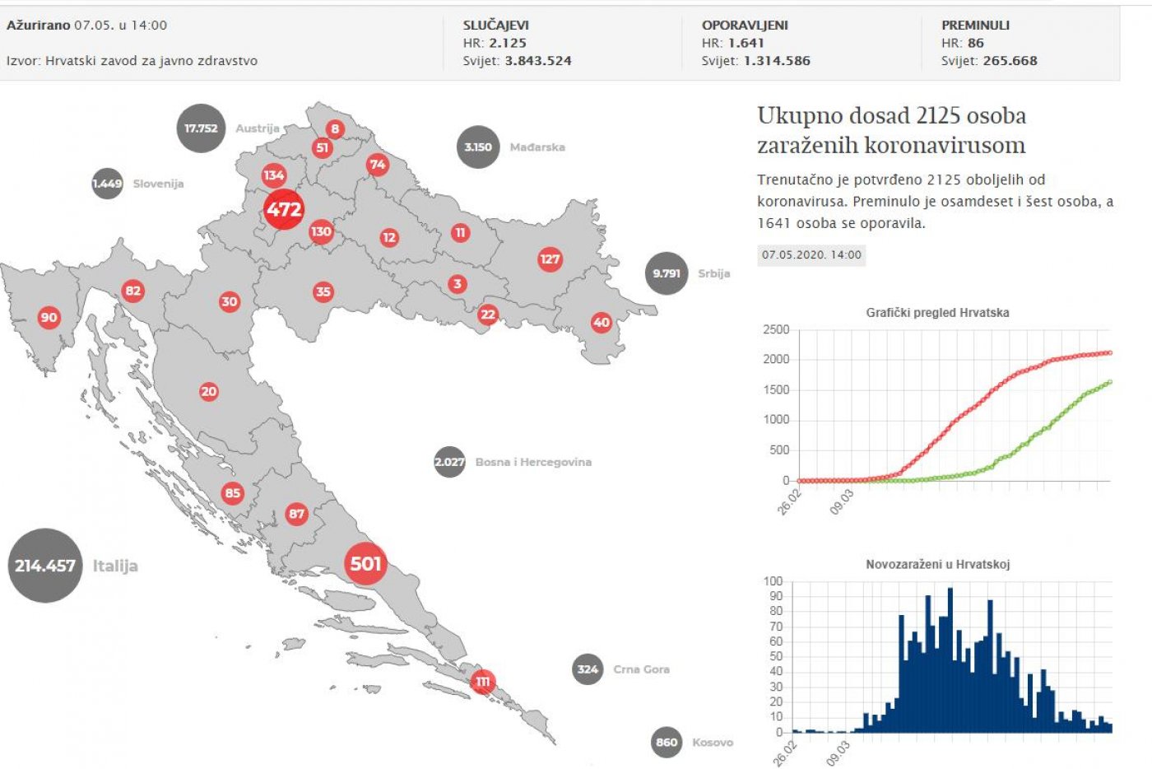This screenshot has height=769, width=1152.
Task: Click the 90 cases bubble on Istria
Action: 49,317
